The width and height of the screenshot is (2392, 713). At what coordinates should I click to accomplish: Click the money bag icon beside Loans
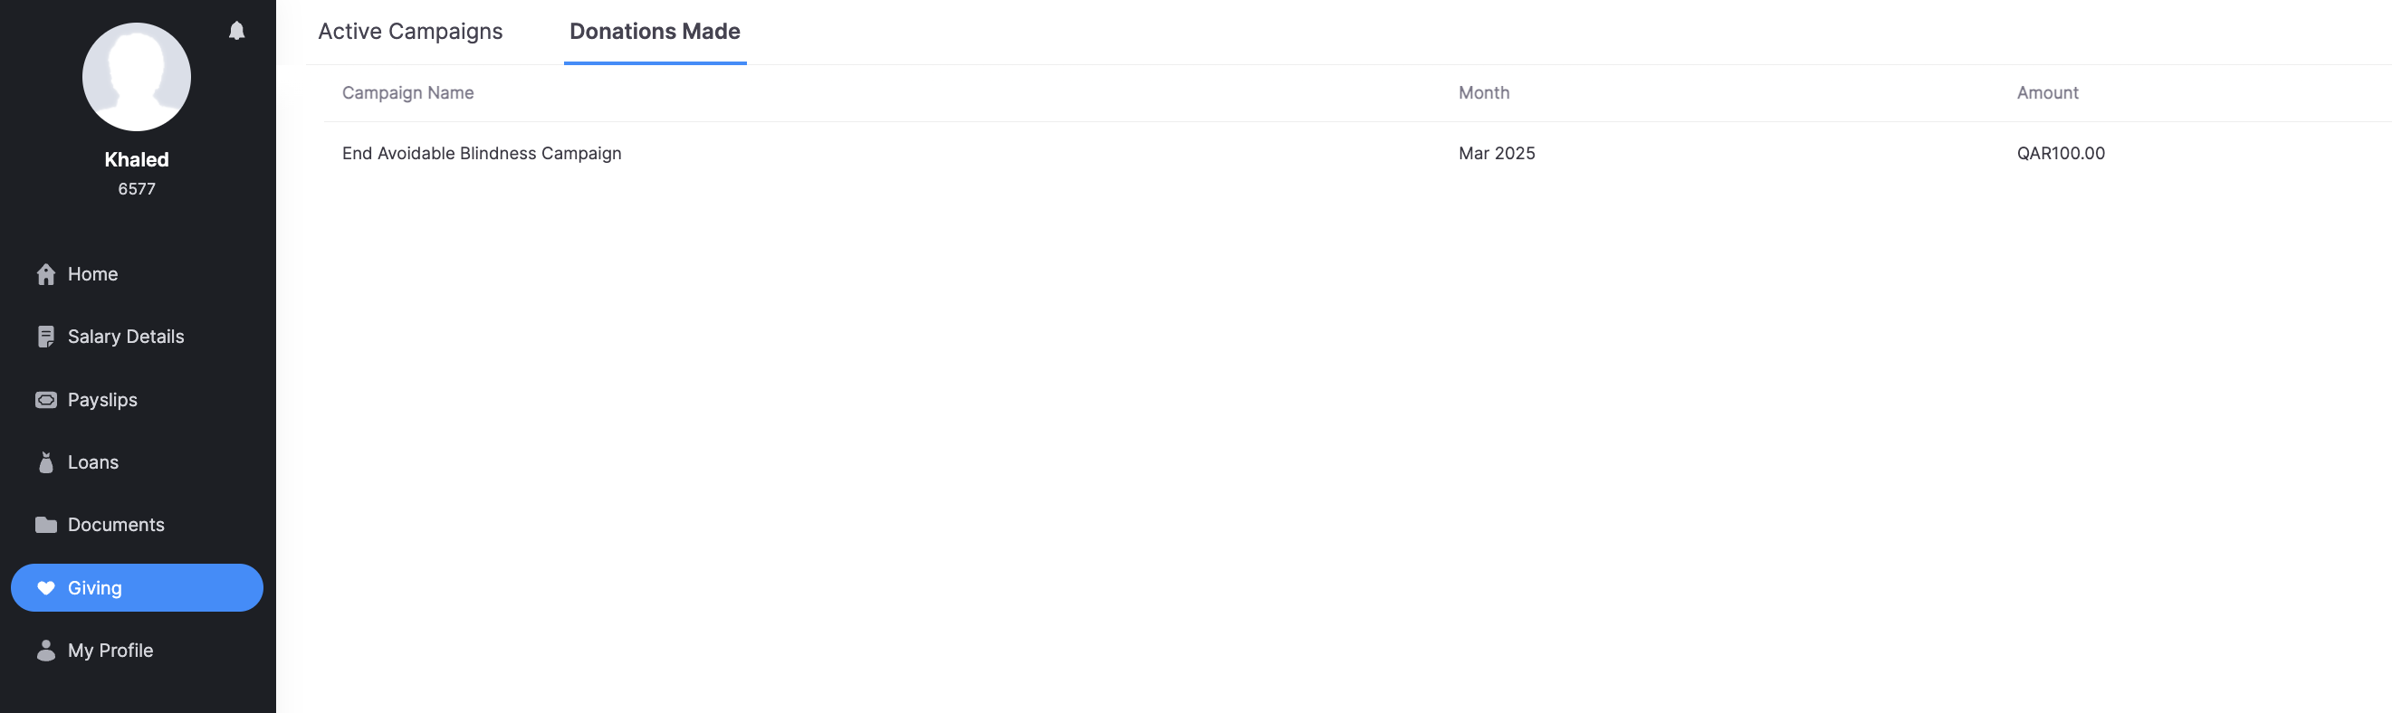pos(45,462)
